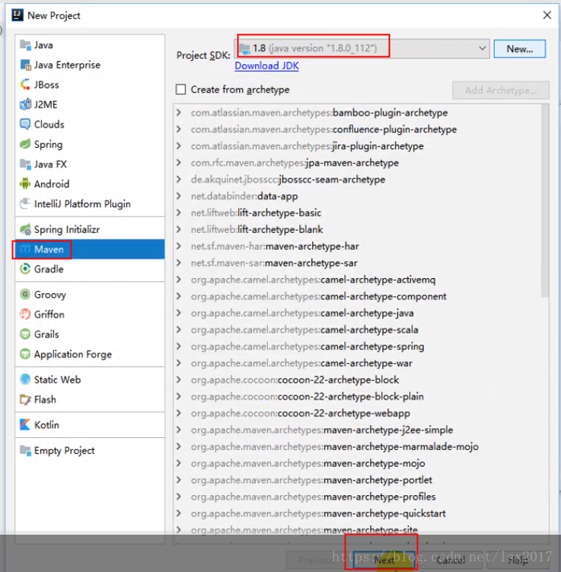Screen dimensions: 561x572
Task: Click the J2ME icon
Action: (25, 104)
